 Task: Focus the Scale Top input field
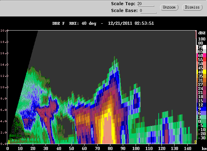(x=146, y=4)
